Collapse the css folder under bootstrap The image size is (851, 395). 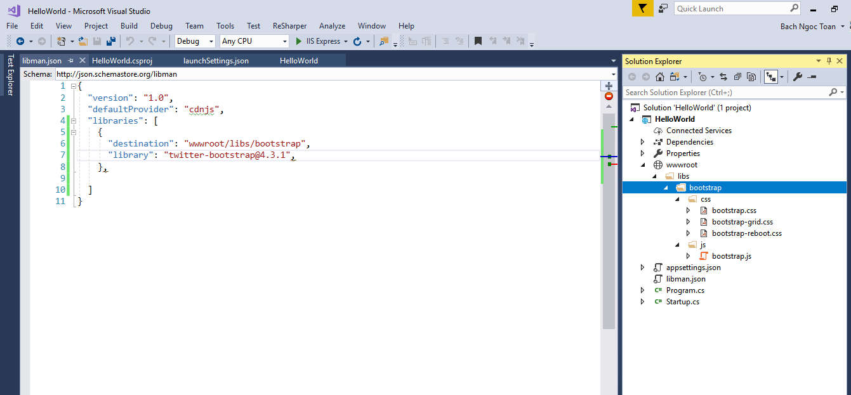[x=676, y=198]
